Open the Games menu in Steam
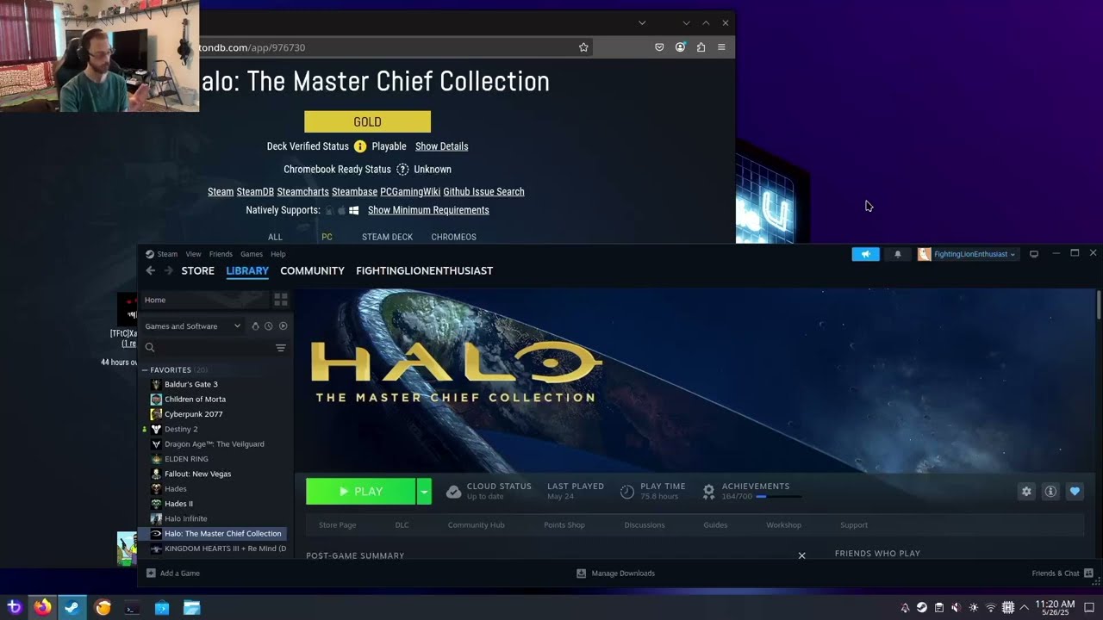Image resolution: width=1103 pixels, height=620 pixels. tap(252, 254)
